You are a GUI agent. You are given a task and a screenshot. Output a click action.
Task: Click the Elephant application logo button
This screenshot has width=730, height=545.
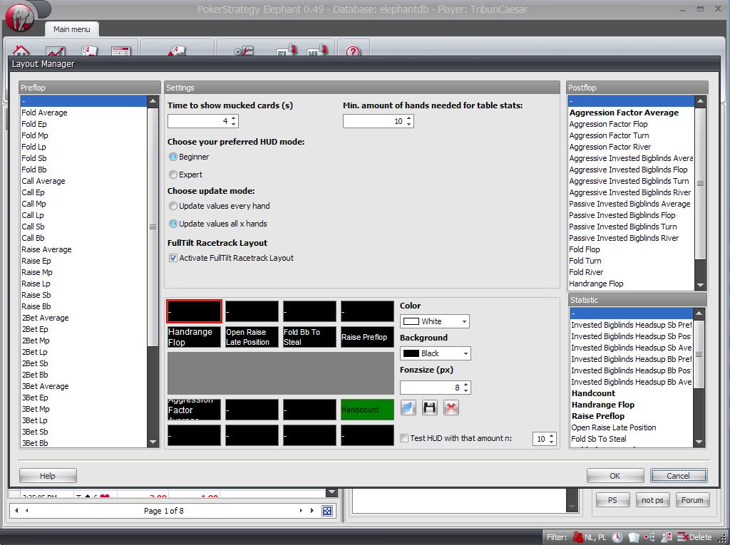pos(19,18)
